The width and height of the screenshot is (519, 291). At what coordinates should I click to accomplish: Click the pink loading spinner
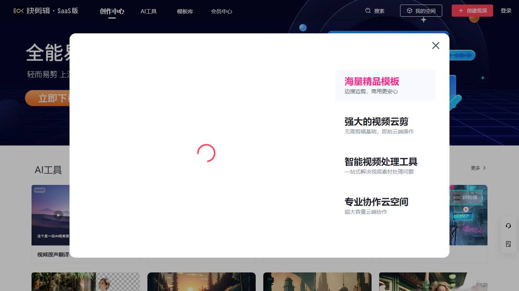pos(207,153)
